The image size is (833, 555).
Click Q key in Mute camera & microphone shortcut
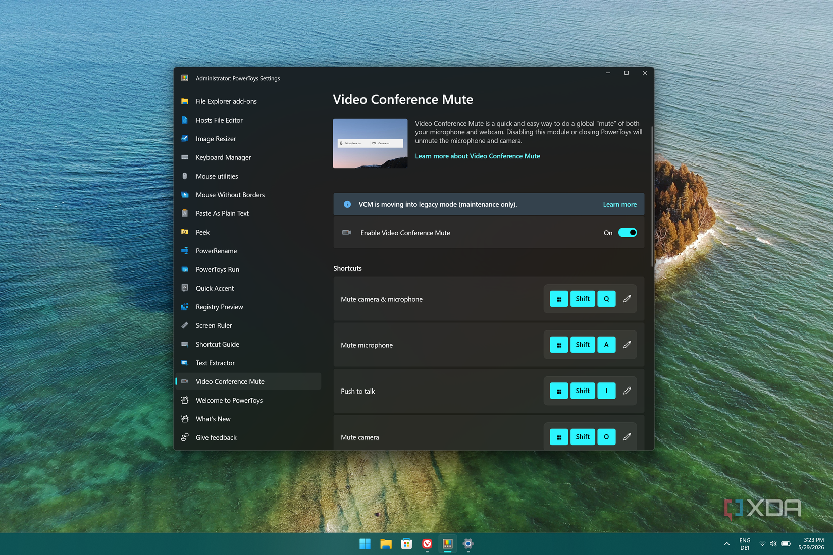(606, 299)
